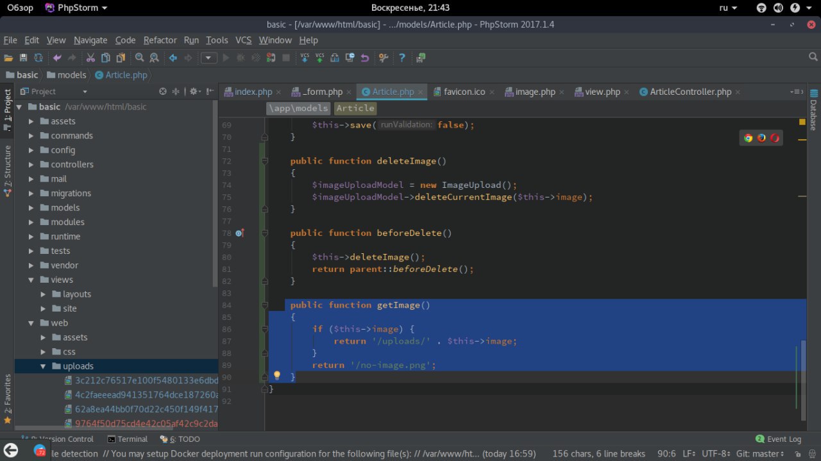
Task: Click the Synchronize toolbar icon
Action: tap(38, 58)
